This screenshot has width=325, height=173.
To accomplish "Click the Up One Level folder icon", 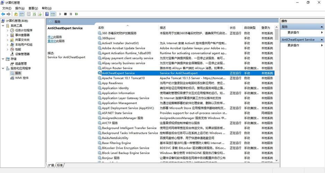I will (x=16, y=14).
